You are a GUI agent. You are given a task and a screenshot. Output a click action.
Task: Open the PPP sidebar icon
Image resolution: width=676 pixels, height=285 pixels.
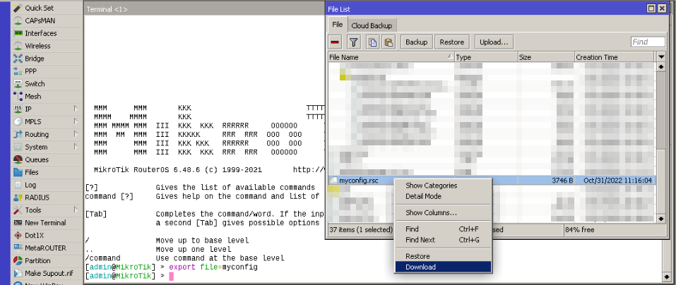(x=18, y=71)
